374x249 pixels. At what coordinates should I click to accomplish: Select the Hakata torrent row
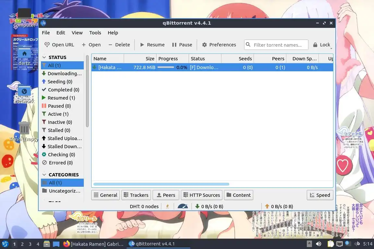click(212, 67)
